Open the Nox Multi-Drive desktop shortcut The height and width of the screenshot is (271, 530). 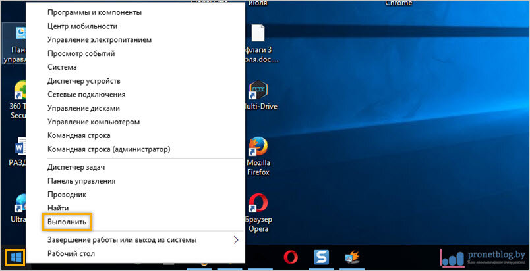(260, 95)
